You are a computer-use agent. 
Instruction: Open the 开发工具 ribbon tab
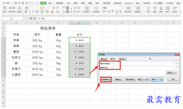tap(106, 3)
